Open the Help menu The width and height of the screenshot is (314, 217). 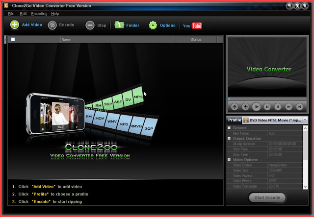[x=55, y=14]
